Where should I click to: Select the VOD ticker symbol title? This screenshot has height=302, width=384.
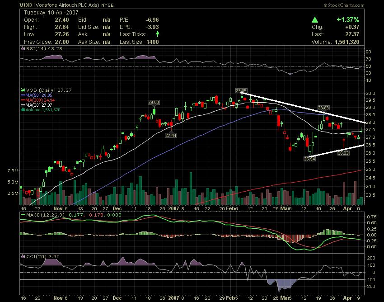tap(26, 5)
